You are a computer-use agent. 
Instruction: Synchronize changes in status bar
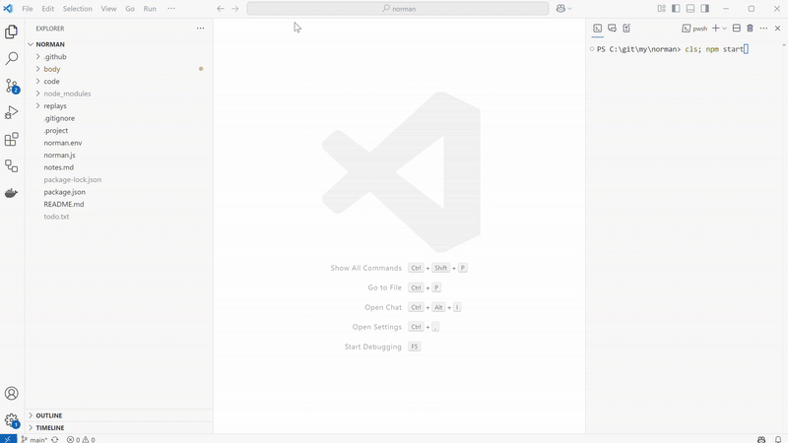(55, 439)
